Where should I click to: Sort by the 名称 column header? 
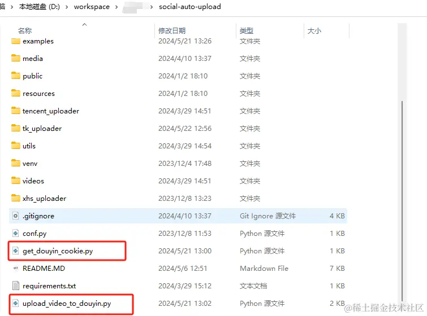point(25,30)
